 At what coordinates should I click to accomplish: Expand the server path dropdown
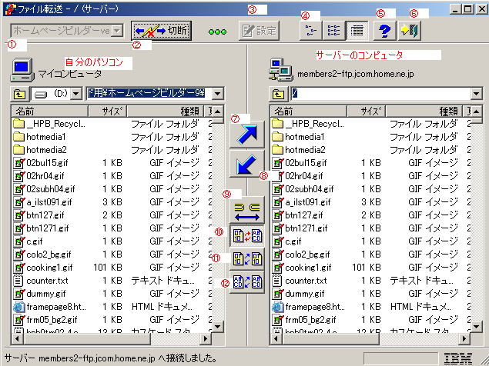(476, 95)
